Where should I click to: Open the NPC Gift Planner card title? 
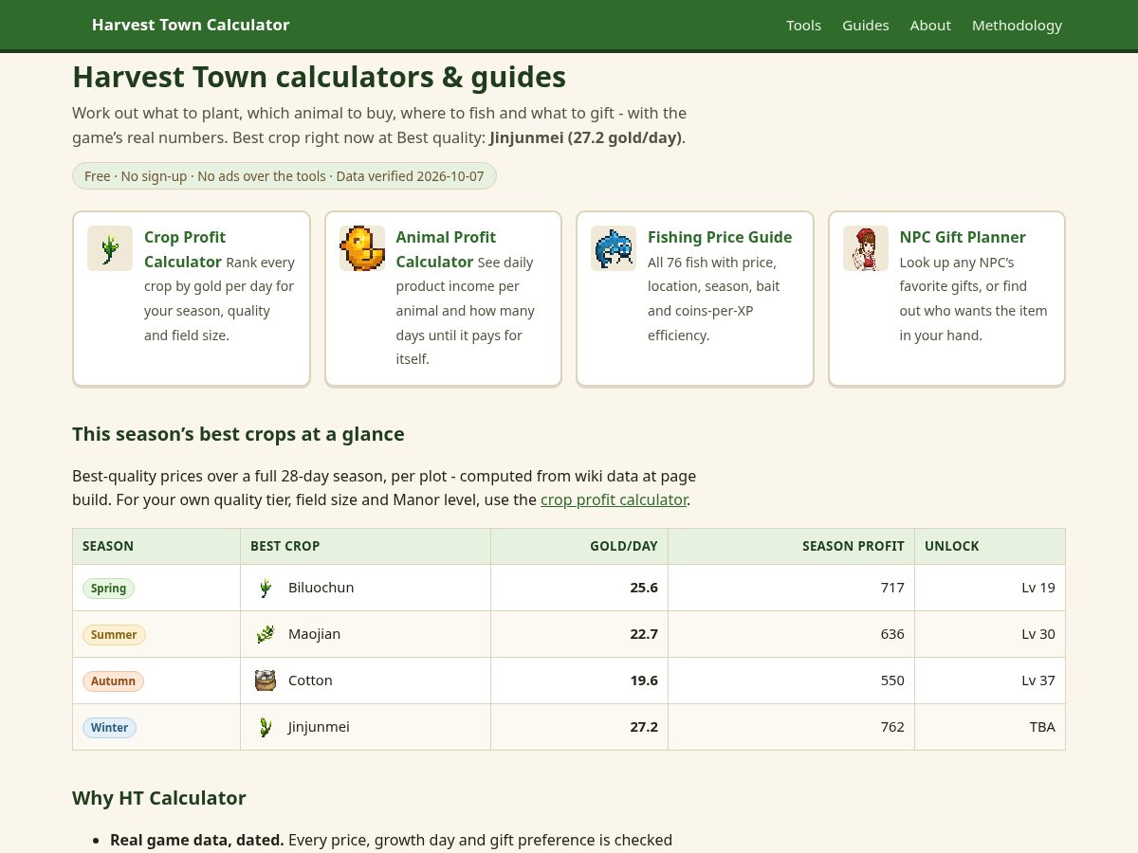tap(963, 237)
